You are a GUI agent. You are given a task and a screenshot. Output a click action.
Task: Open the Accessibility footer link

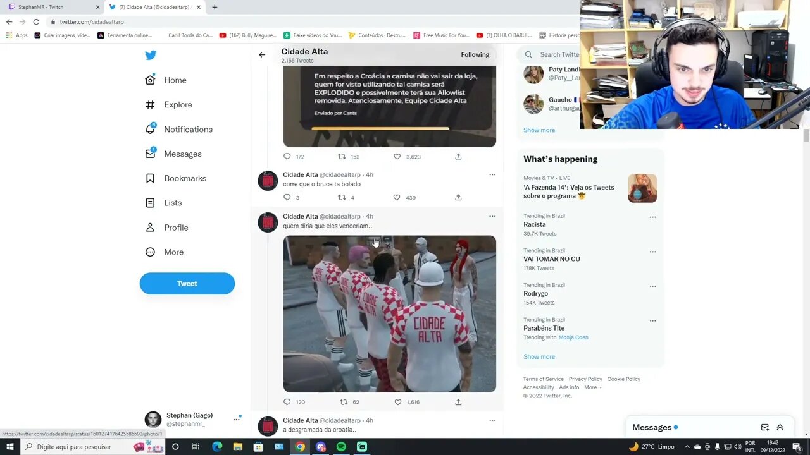point(539,387)
